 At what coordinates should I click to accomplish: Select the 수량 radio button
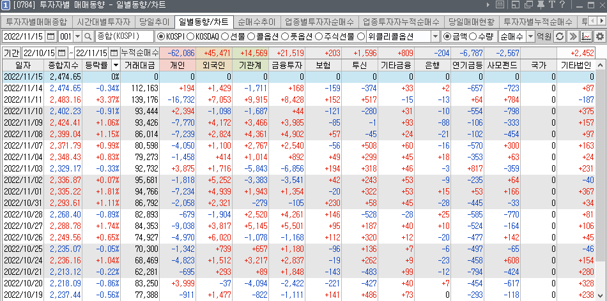point(473,36)
